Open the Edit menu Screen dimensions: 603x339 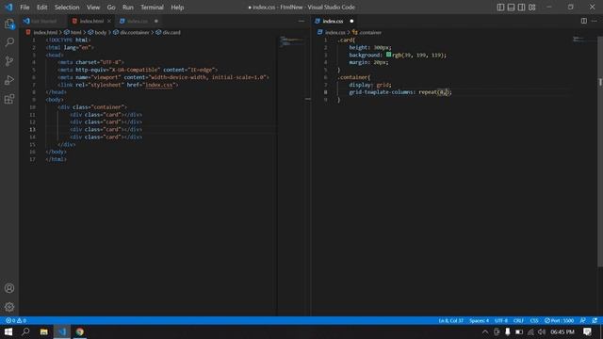coord(41,8)
